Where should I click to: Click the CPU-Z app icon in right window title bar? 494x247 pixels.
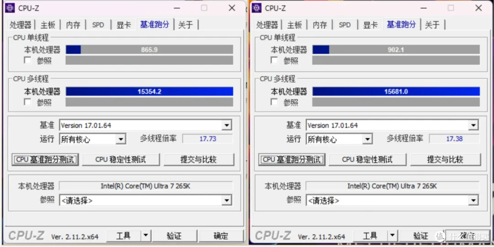click(257, 8)
